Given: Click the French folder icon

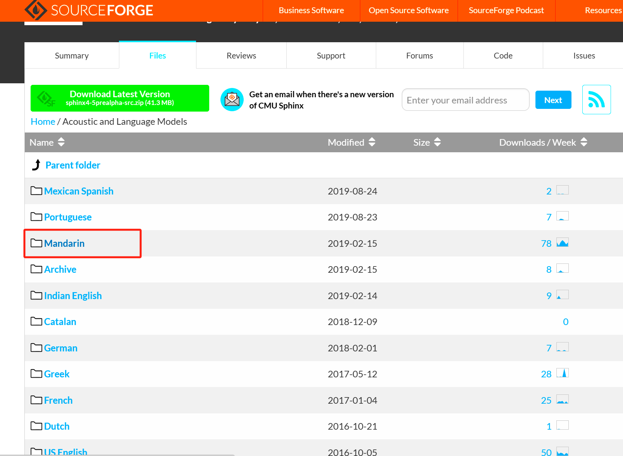Looking at the screenshot, I should coord(36,400).
